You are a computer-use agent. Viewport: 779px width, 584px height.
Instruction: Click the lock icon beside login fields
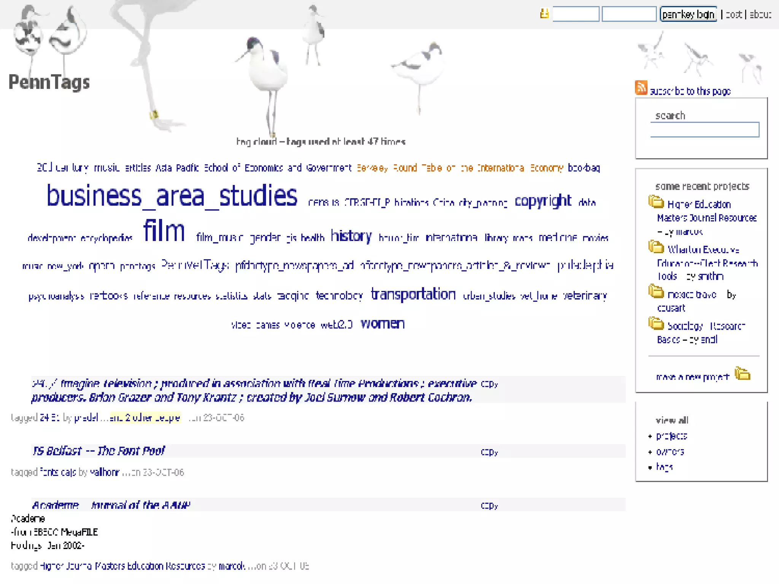point(544,14)
